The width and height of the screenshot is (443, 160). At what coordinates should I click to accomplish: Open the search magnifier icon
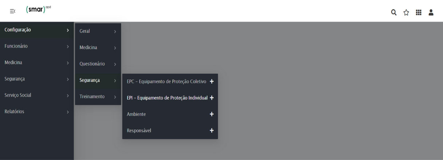click(394, 12)
